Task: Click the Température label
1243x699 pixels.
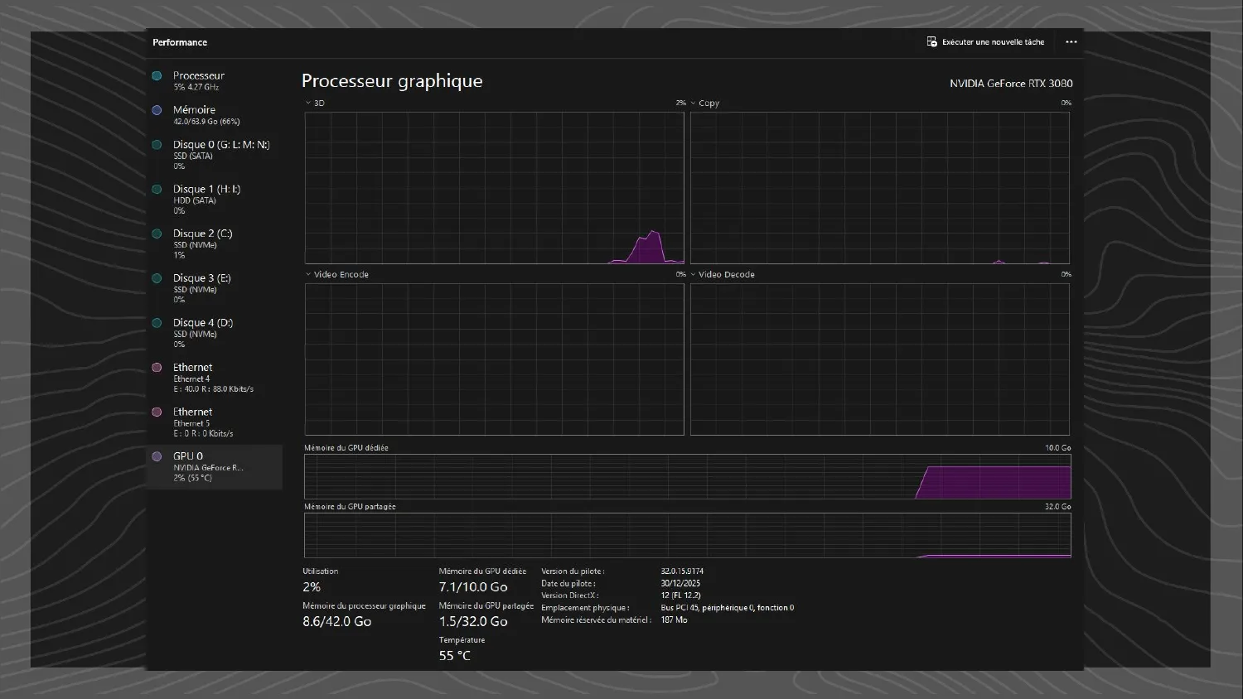Action: 462,640
